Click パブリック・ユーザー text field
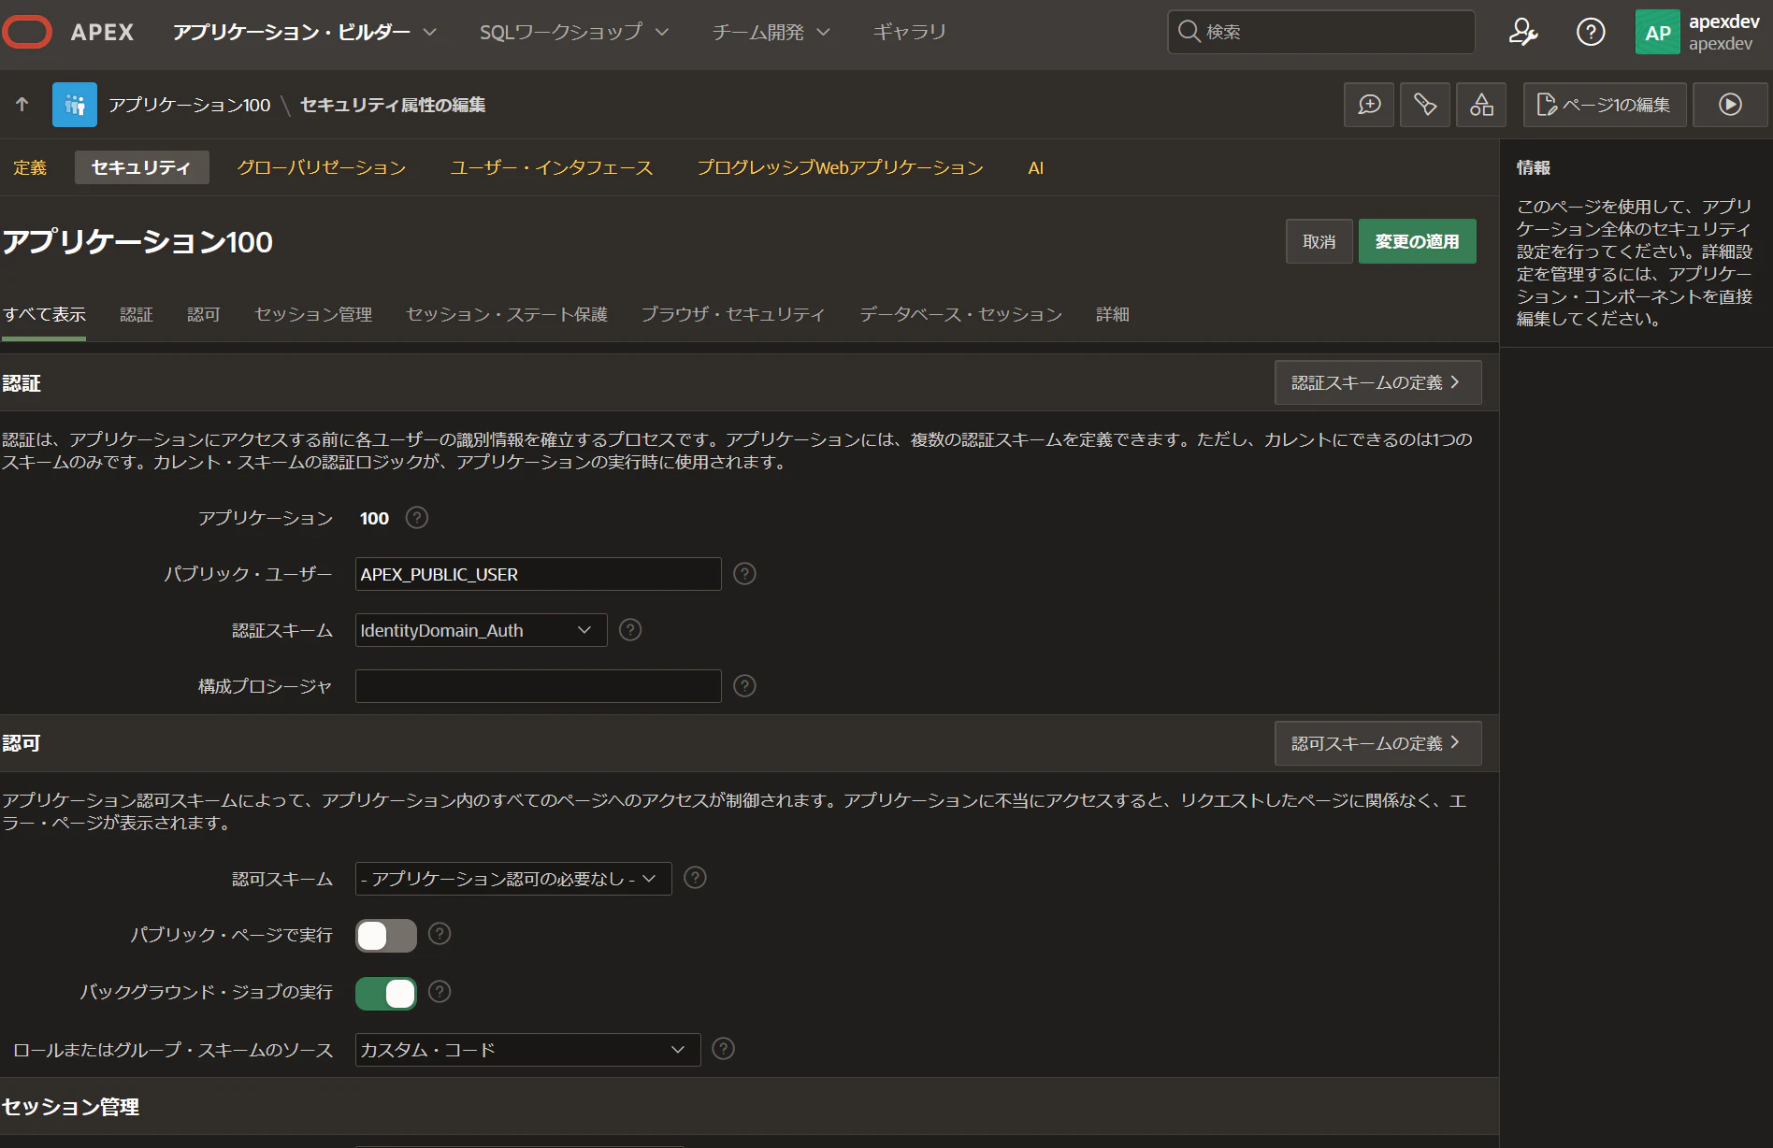Viewport: 1773px width, 1148px height. [539, 574]
